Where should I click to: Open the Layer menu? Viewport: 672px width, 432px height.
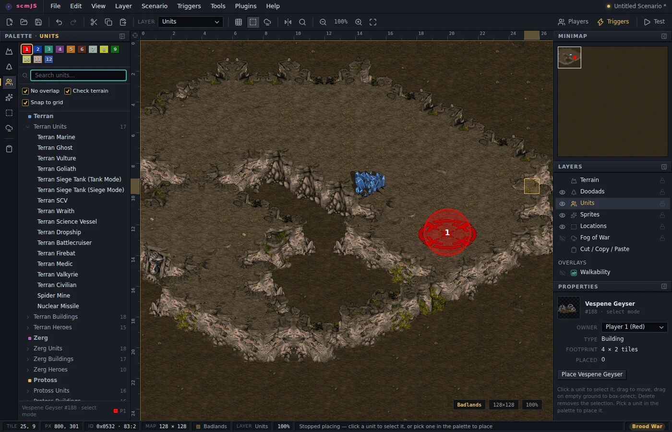pos(123,6)
